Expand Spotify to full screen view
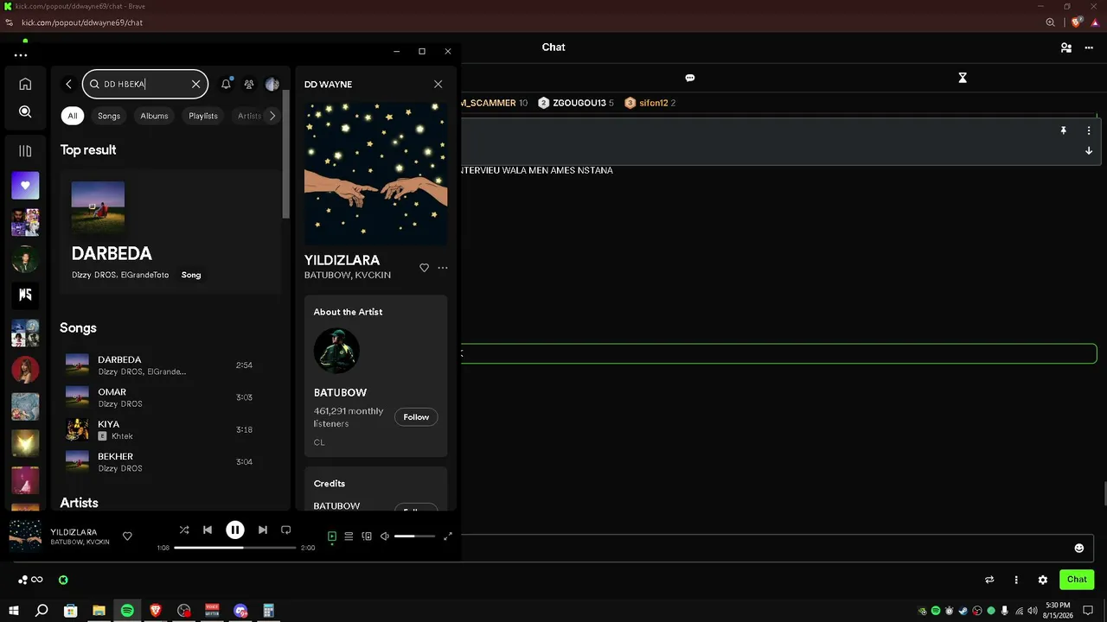This screenshot has width=1107, height=622. (x=448, y=536)
